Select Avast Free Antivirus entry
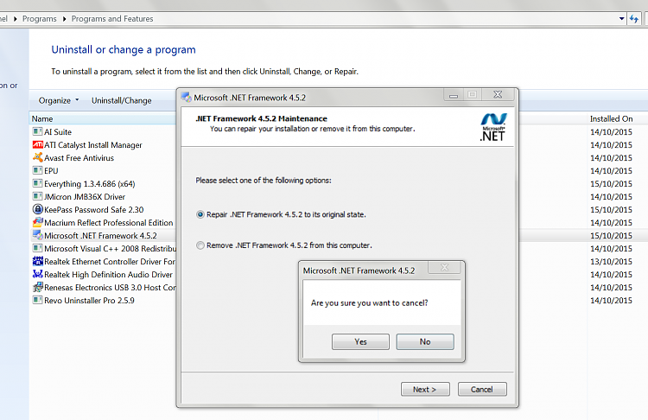This screenshot has height=420, width=648. click(79, 158)
